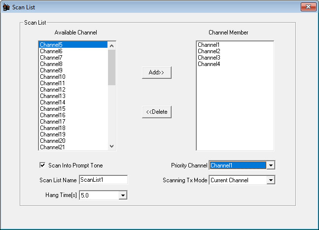Open the Priority Channel dropdown
Viewport: 319px width, 230px height.
coord(270,165)
